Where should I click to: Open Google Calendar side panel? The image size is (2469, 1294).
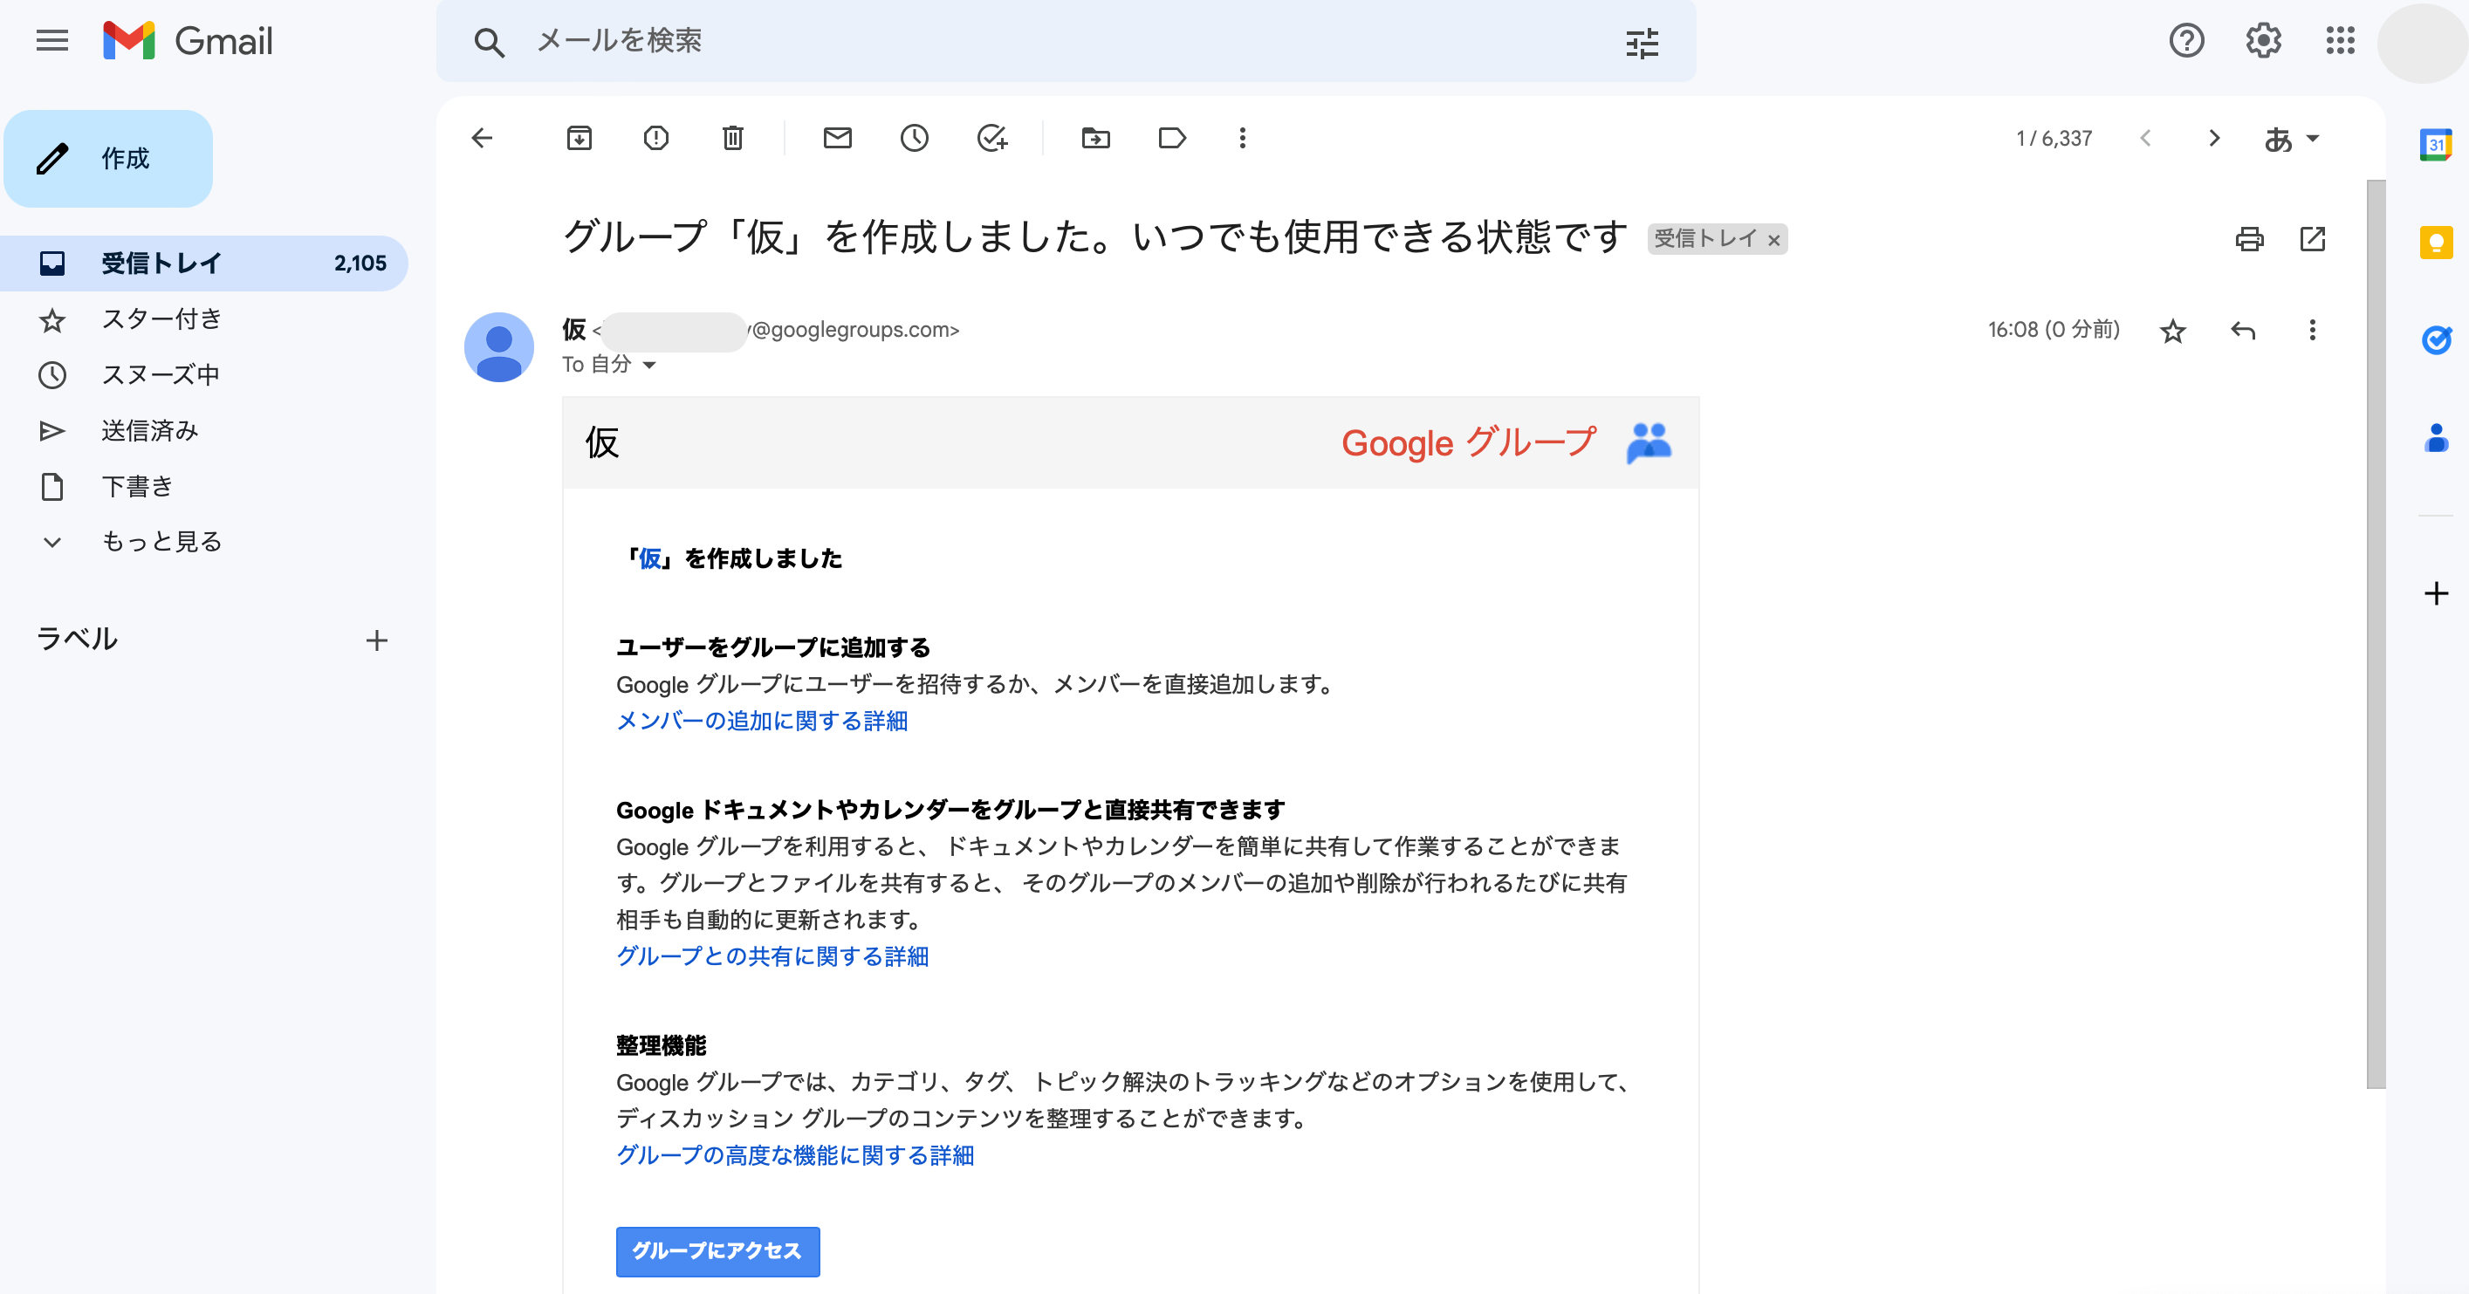point(2436,145)
